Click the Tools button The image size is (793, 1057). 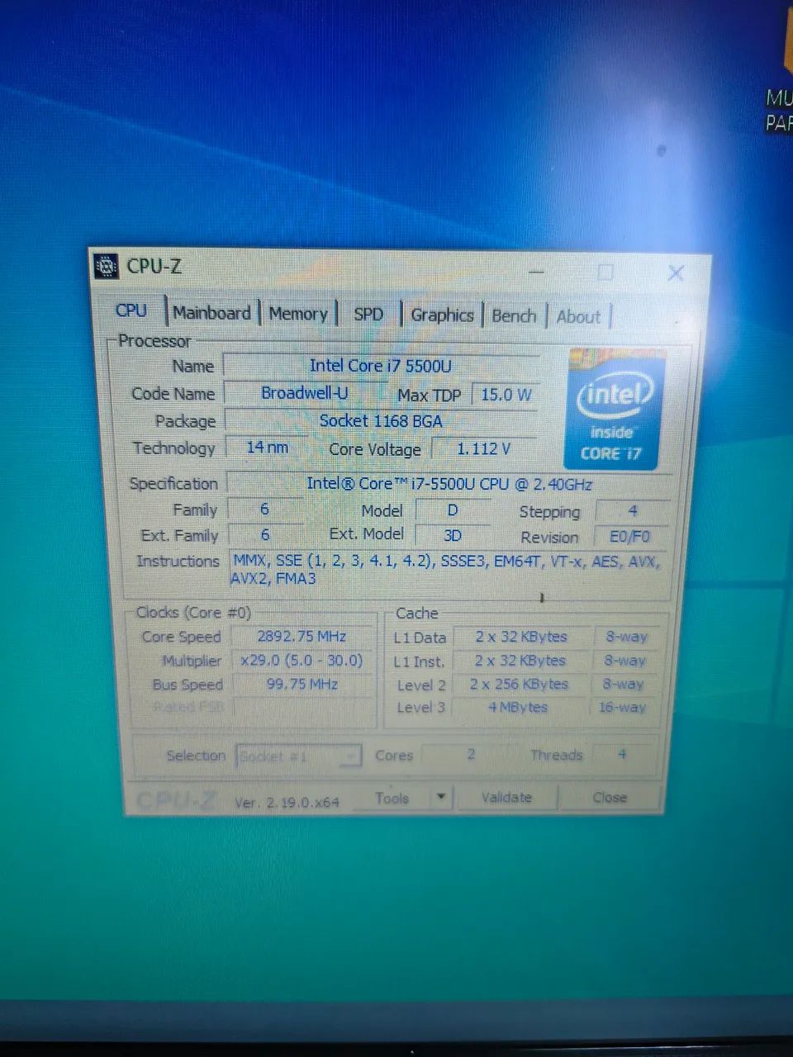(x=392, y=798)
